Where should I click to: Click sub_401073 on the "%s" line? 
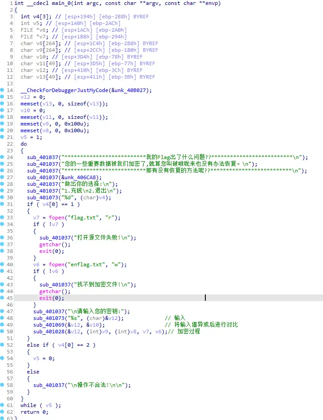pos(49,318)
